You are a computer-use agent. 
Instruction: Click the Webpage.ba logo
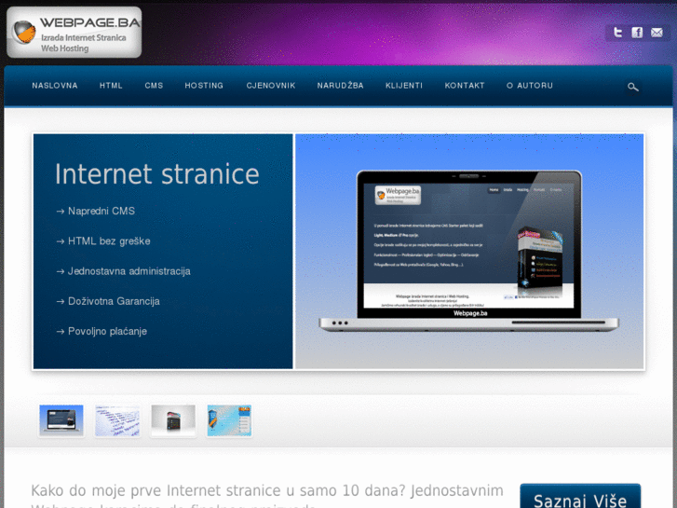(x=74, y=33)
